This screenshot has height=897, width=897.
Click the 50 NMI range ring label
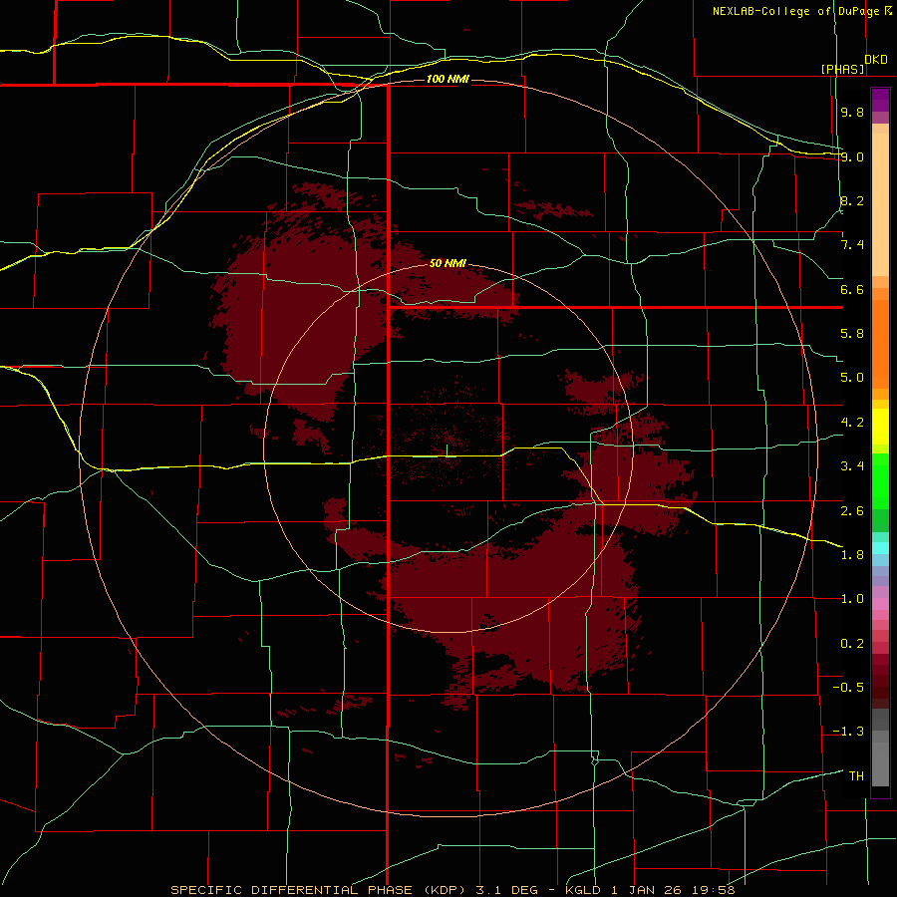click(448, 263)
